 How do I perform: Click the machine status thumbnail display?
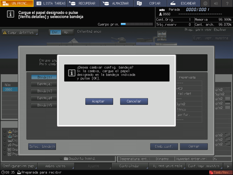click(x=162, y=36)
